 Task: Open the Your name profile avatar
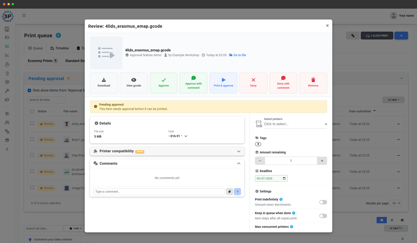coord(393,15)
